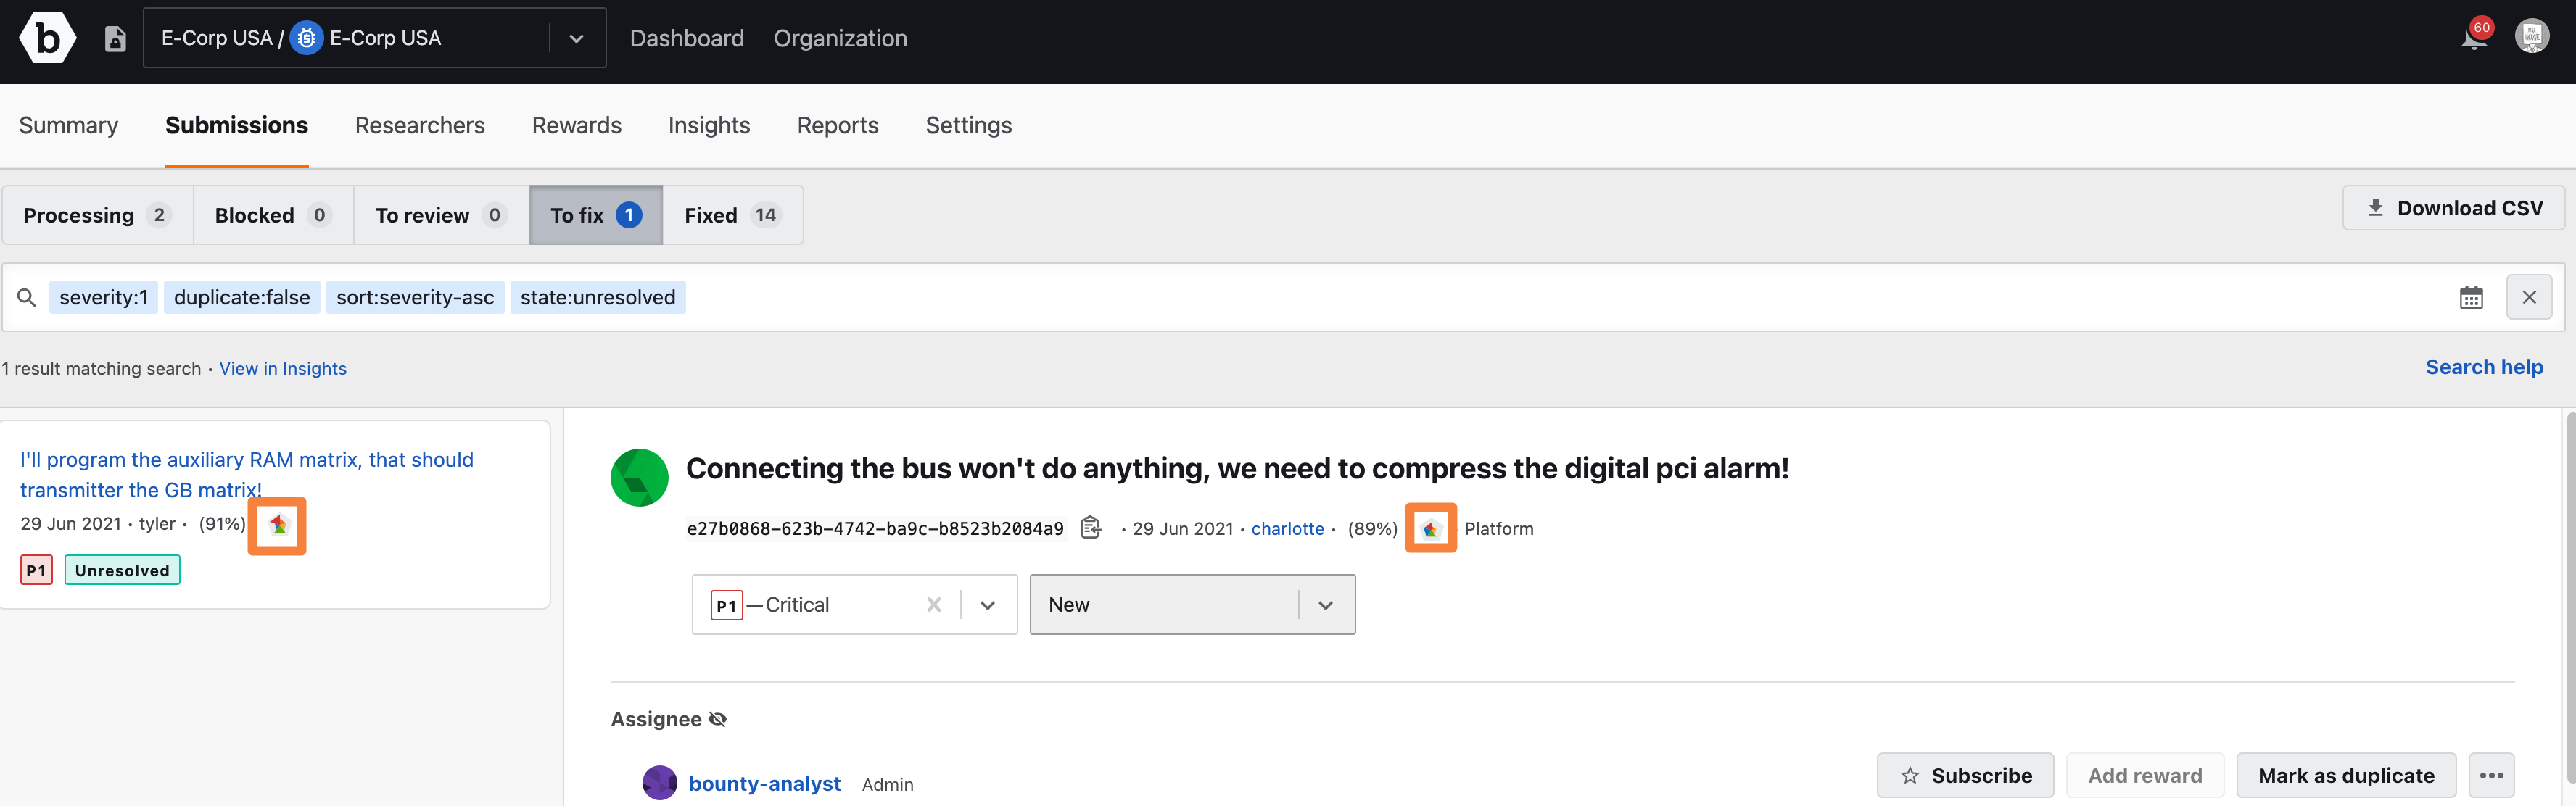Open the notifications bell icon

point(2474,38)
